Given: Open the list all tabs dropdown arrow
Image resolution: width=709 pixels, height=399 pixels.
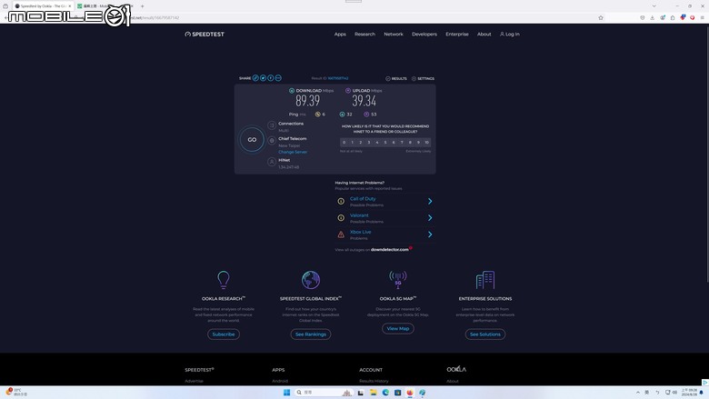Looking at the screenshot, I should [x=654, y=5].
